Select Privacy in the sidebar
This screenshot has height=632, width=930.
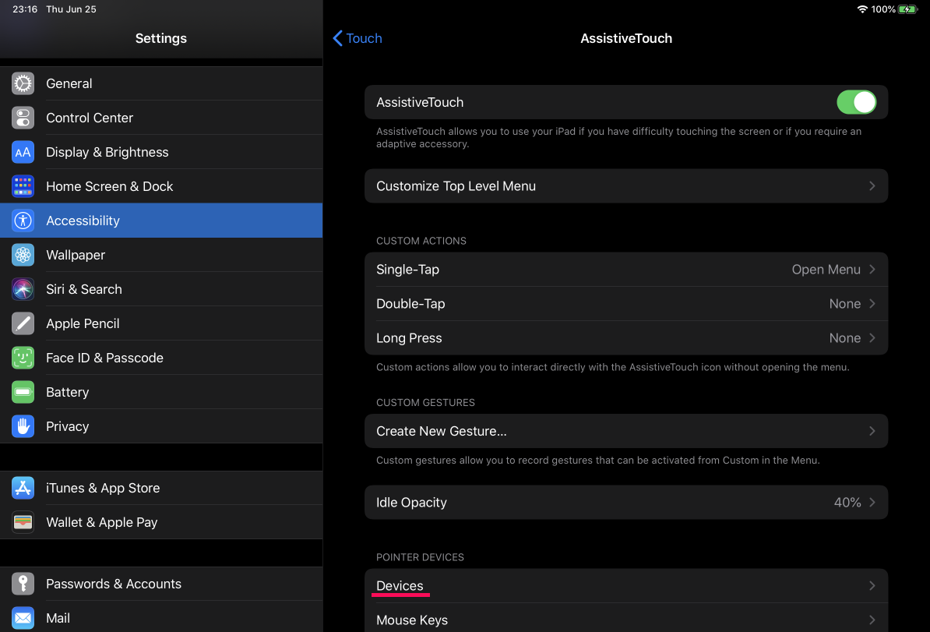161,427
